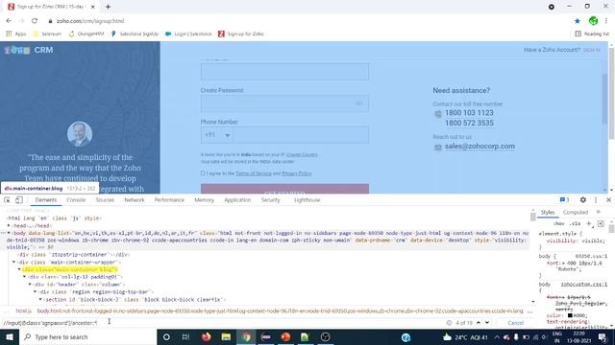The image size is (615, 345).
Task: Click the Create Password input field
Action: tap(284, 103)
